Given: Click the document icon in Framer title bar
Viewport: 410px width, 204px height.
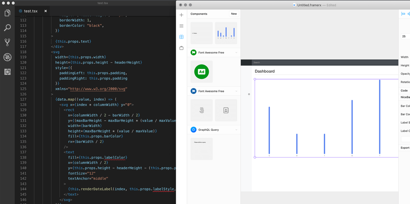Looking at the screenshot, I should point(294,5).
